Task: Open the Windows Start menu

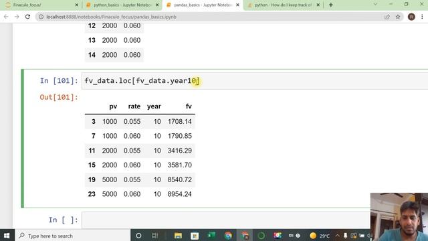Action: coord(7,236)
